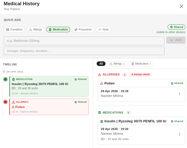Close the Medical History dialog
Image resolution: width=187 pixels, height=148 pixels.
tap(181, 6)
